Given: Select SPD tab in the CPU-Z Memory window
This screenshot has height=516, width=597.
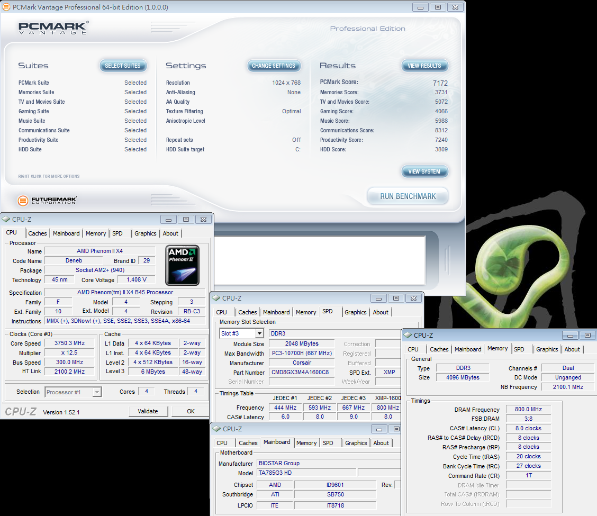Looking at the screenshot, I should [519, 349].
